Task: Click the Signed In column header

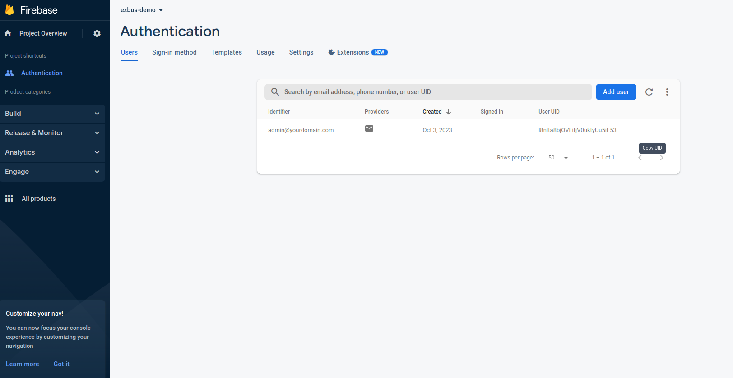Action: tap(492, 112)
